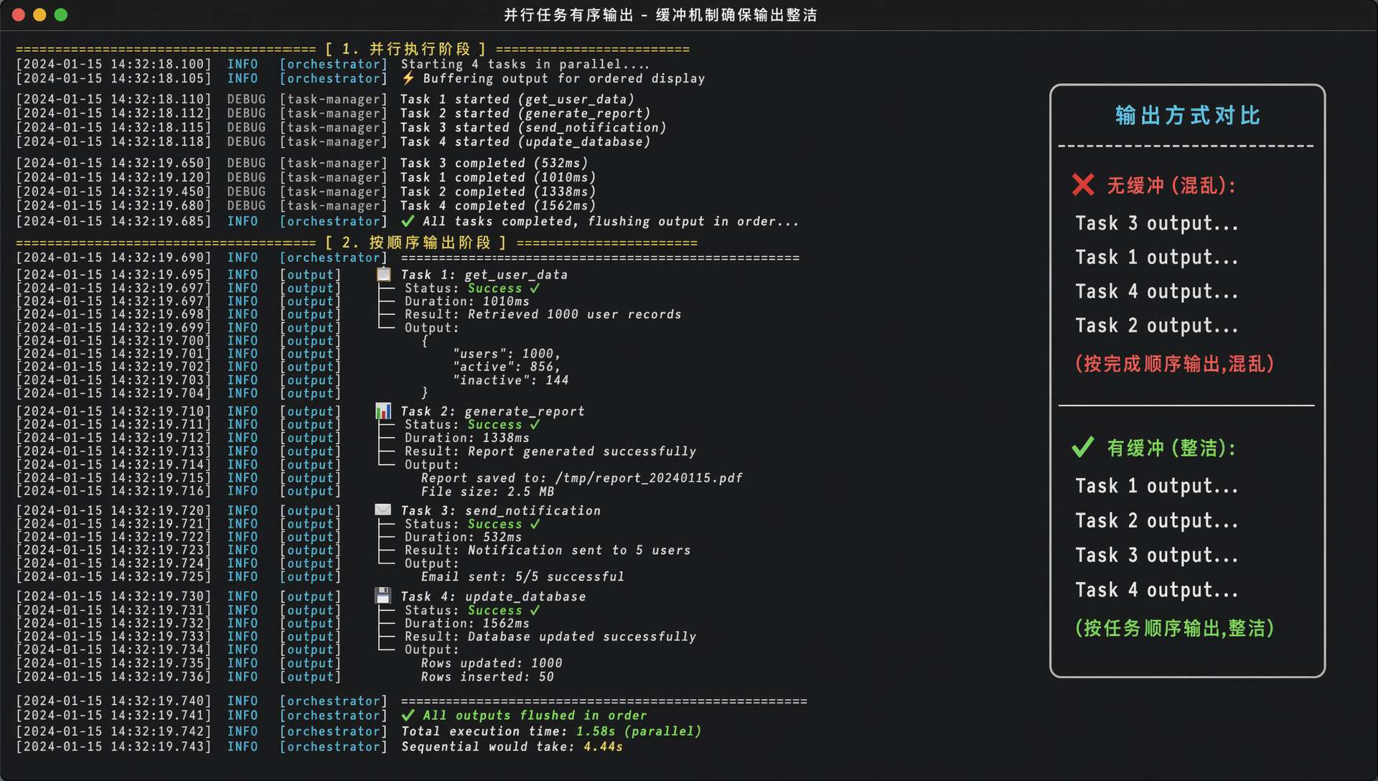Click checkmark before All outputs flushed
1378x781 pixels.
(x=408, y=715)
